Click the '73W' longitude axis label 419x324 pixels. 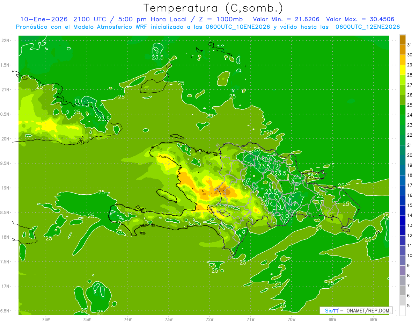(x=169, y=319)
